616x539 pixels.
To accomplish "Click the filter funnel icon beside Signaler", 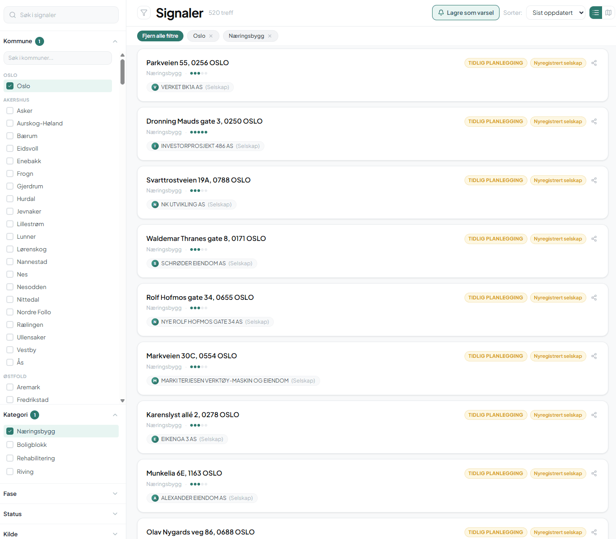I will (144, 13).
